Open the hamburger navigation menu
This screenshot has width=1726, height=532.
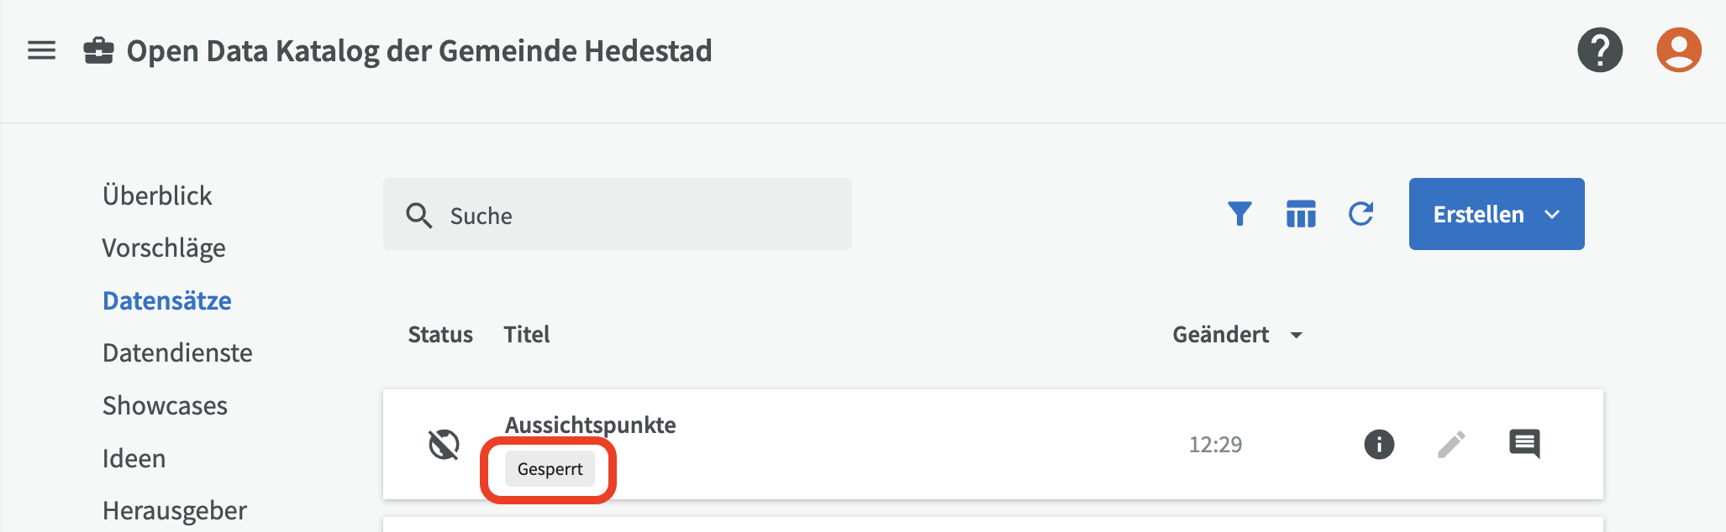(41, 50)
